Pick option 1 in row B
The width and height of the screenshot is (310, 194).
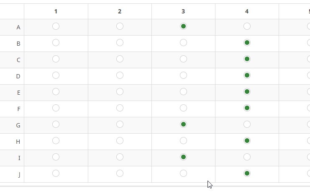click(56, 43)
